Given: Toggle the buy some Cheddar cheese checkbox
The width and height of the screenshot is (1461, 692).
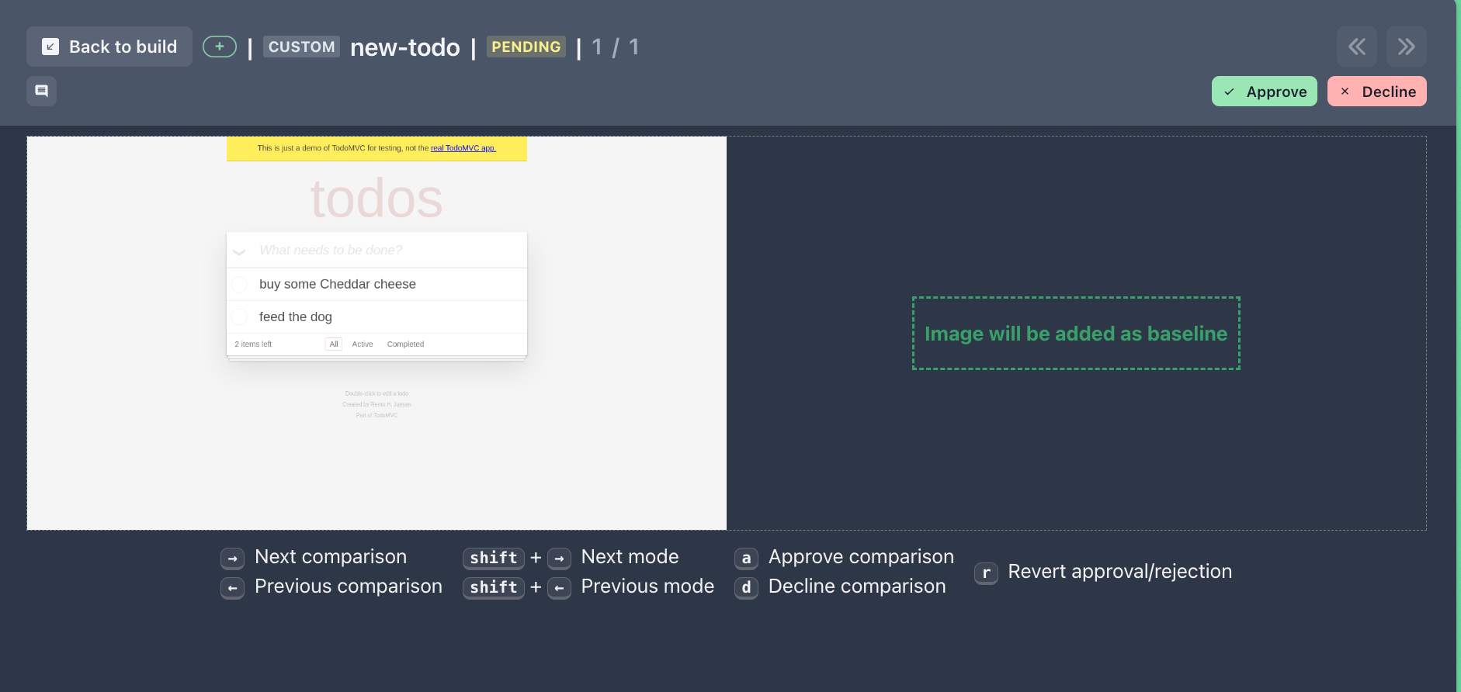Looking at the screenshot, I should pyautogui.click(x=240, y=284).
